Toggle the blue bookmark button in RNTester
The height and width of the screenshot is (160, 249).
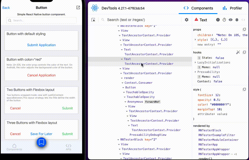[x=41, y=142]
